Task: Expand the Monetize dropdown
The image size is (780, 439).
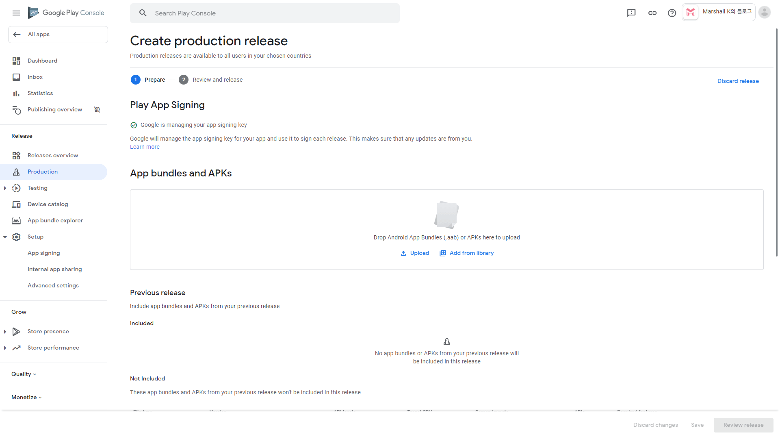Action: pyautogui.click(x=27, y=398)
